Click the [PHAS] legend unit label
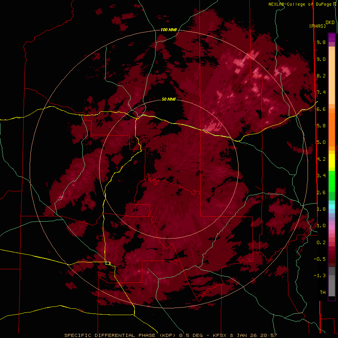Viewport: 338px width, 338px height. click(317, 26)
